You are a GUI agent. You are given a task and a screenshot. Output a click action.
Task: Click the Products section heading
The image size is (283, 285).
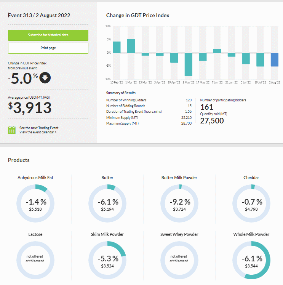[x=19, y=160]
